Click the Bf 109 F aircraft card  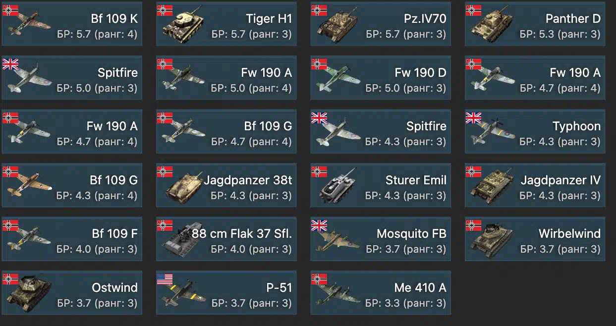point(72,239)
